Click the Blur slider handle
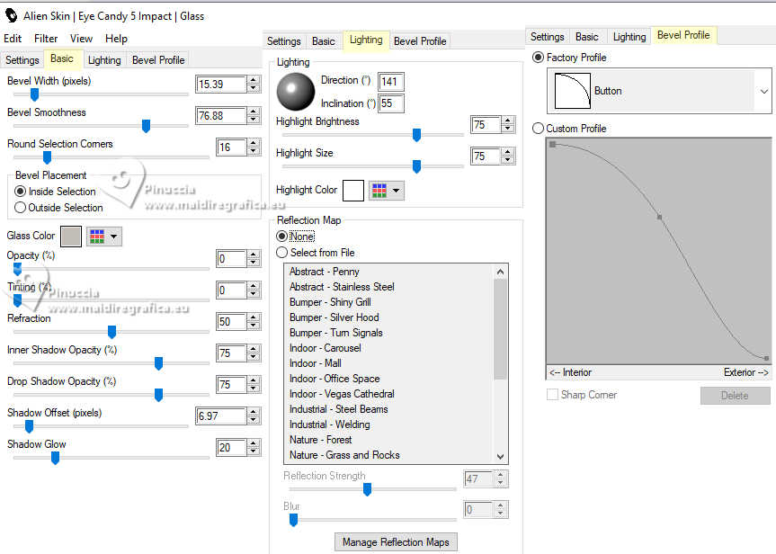The image size is (776, 554). 293,520
